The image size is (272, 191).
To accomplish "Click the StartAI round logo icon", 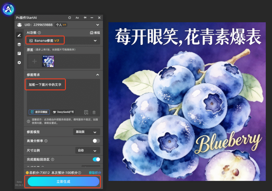I will coord(8,9).
